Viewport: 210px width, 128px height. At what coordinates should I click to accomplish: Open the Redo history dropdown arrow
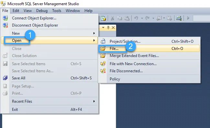pyautogui.click(x=153, y=18)
